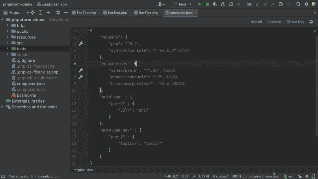Expand the src folder
Screen dimensions: 318x179
(7, 43)
